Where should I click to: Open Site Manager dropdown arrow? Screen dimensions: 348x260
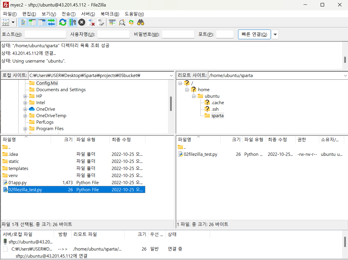click(x=13, y=22)
